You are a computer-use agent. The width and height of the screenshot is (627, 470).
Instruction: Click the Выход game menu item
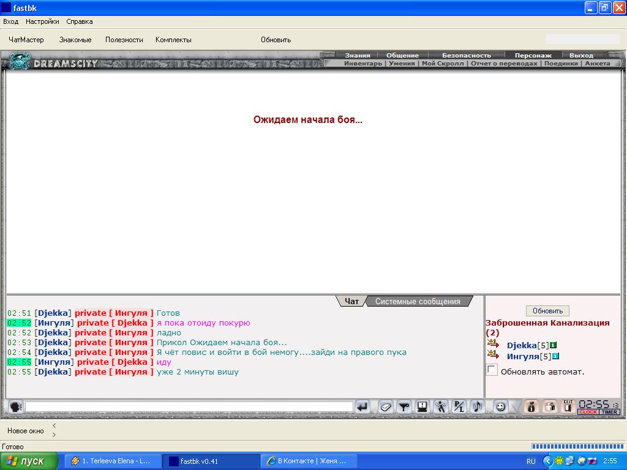581,55
